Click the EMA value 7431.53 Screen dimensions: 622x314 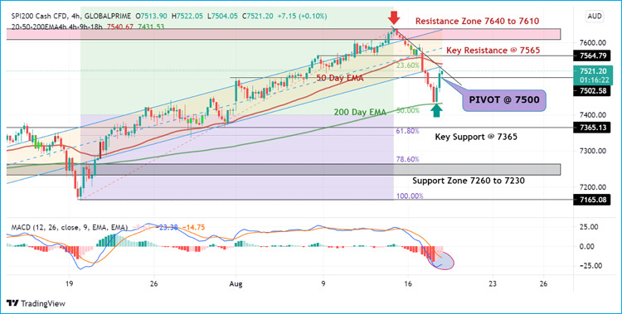tap(151, 27)
